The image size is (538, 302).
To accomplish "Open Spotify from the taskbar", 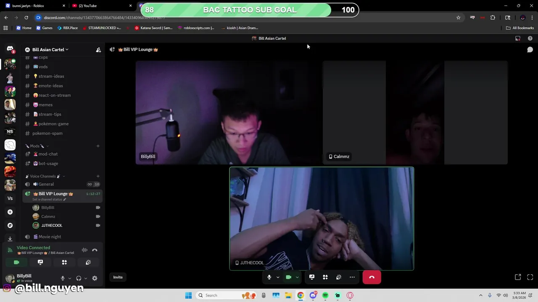I will [325, 295].
